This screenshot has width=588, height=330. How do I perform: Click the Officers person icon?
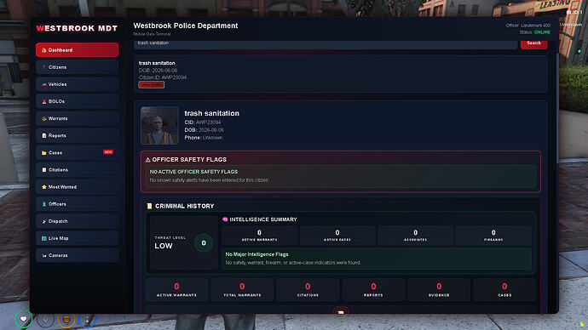[43, 204]
